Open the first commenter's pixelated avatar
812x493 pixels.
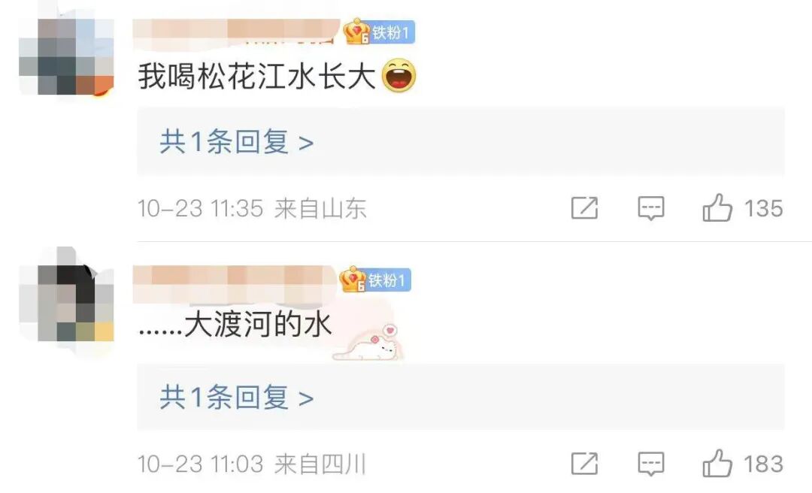[66, 56]
